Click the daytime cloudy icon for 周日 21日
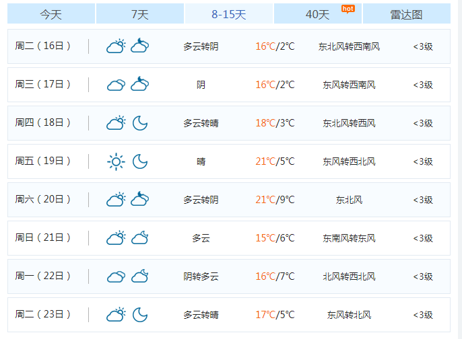Viewport: 462px width, 339px height. 116,238
